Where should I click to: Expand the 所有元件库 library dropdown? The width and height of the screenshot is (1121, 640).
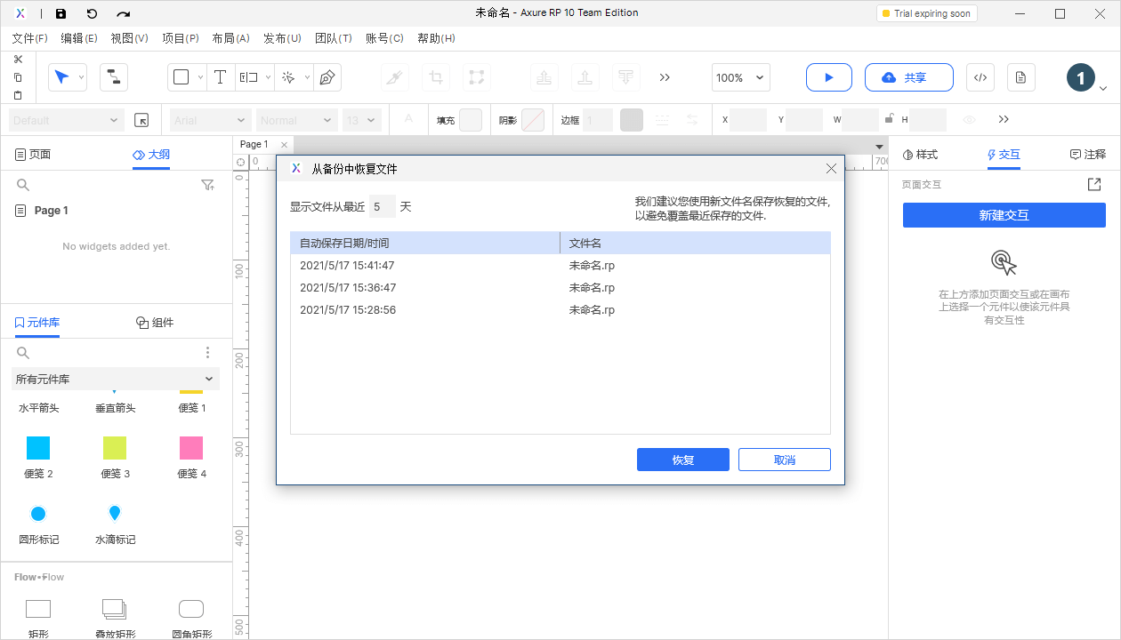click(116, 379)
